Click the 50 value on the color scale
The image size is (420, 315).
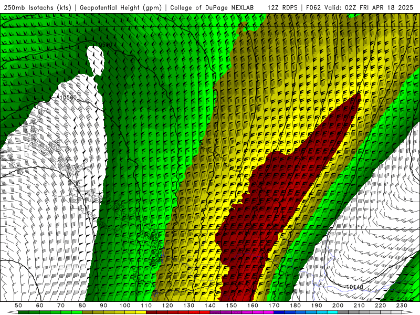(x=18, y=306)
